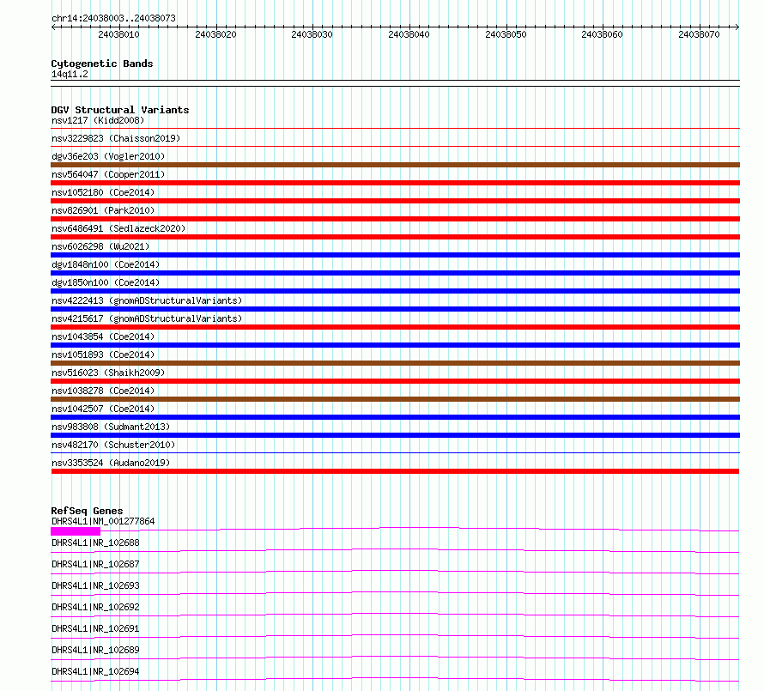Select the nsv6026298 (Wu2021) label
The width and height of the screenshot is (764, 691).
click(x=100, y=246)
